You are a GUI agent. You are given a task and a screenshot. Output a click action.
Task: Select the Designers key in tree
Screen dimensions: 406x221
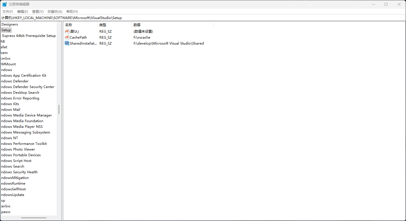point(10,24)
